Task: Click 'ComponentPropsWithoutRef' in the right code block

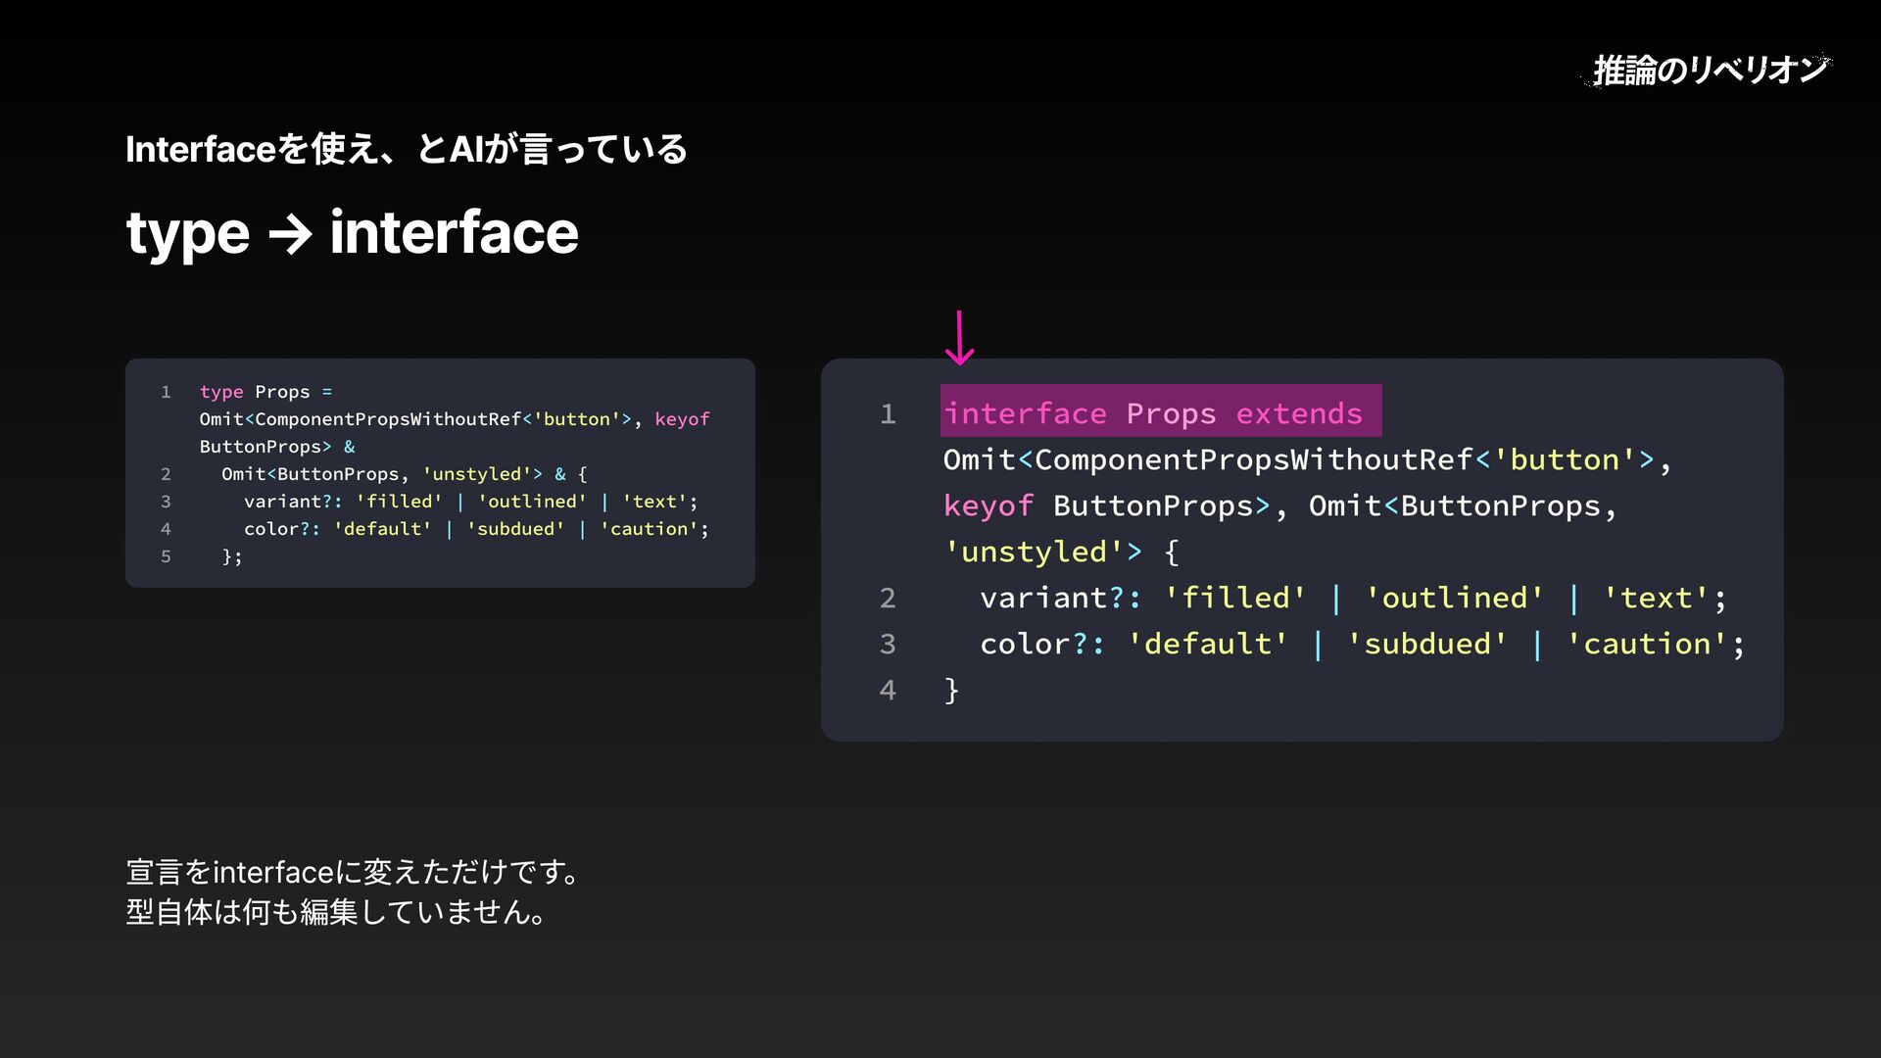Action: (x=1253, y=459)
